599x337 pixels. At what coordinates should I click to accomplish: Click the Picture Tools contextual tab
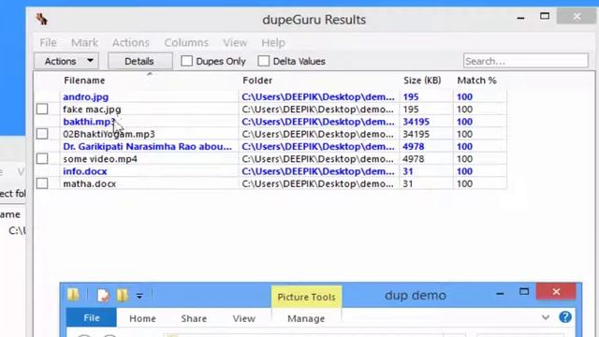click(x=306, y=297)
